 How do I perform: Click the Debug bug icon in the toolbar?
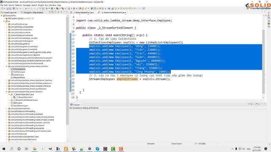pos(47,8)
